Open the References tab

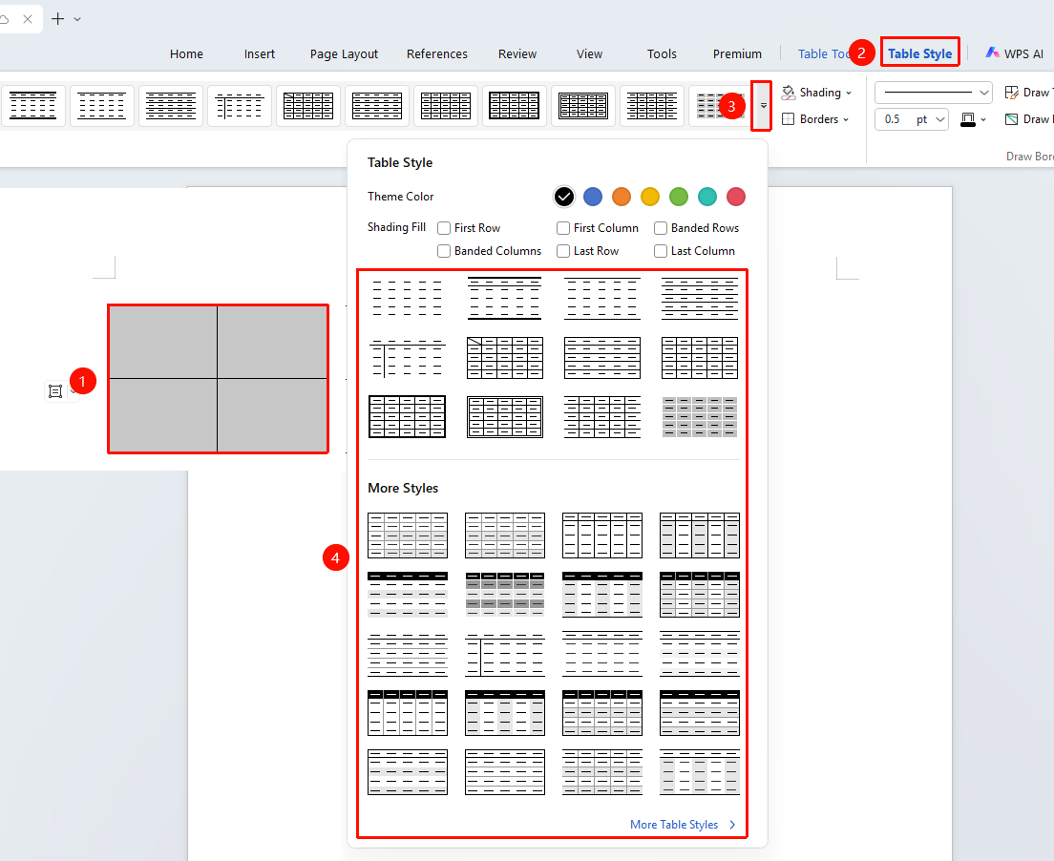coord(437,53)
